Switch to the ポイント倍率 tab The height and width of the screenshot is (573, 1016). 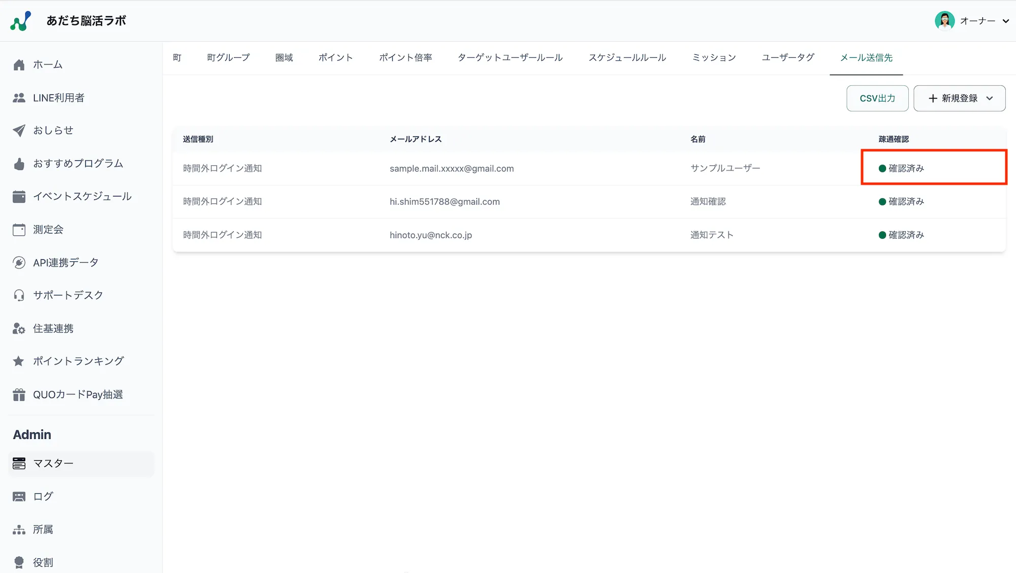pos(405,57)
